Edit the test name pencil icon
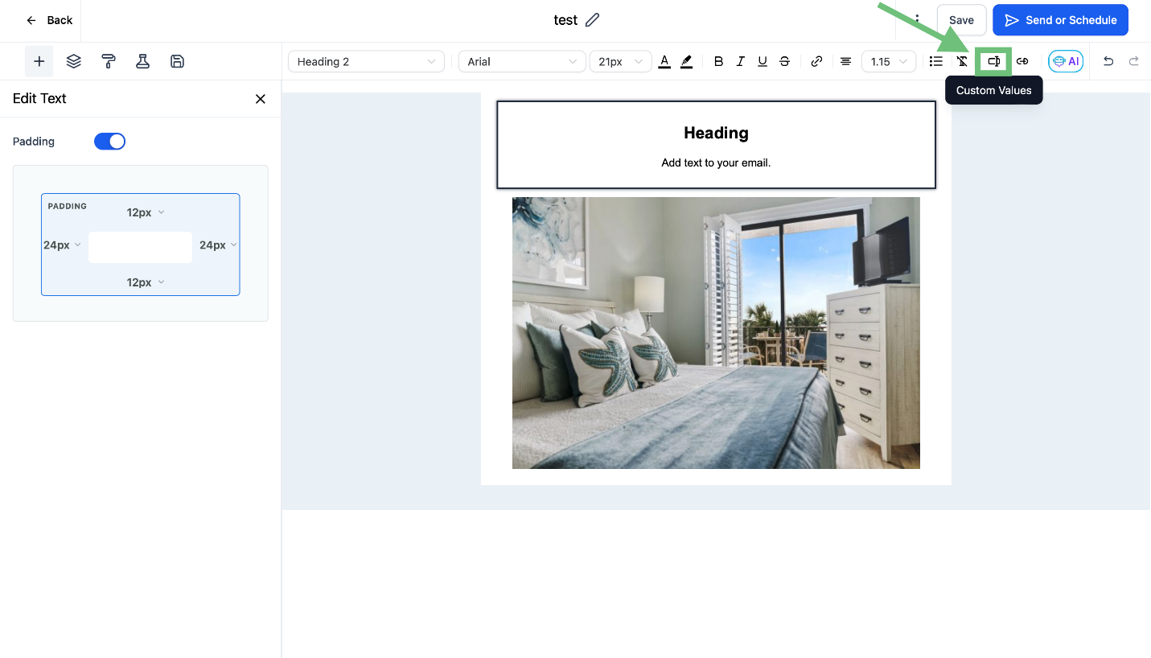This screenshot has height=658, width=1151. click(593, 20)
